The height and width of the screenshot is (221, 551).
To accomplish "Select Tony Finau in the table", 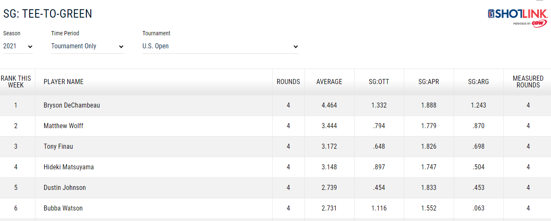I will coord(58,147).
